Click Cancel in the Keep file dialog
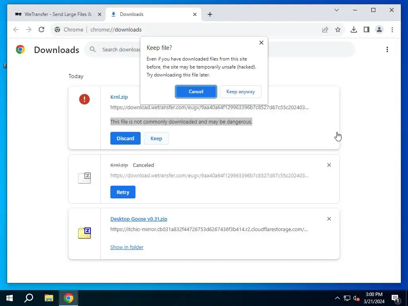408x306 pixels. coord(196,92)
